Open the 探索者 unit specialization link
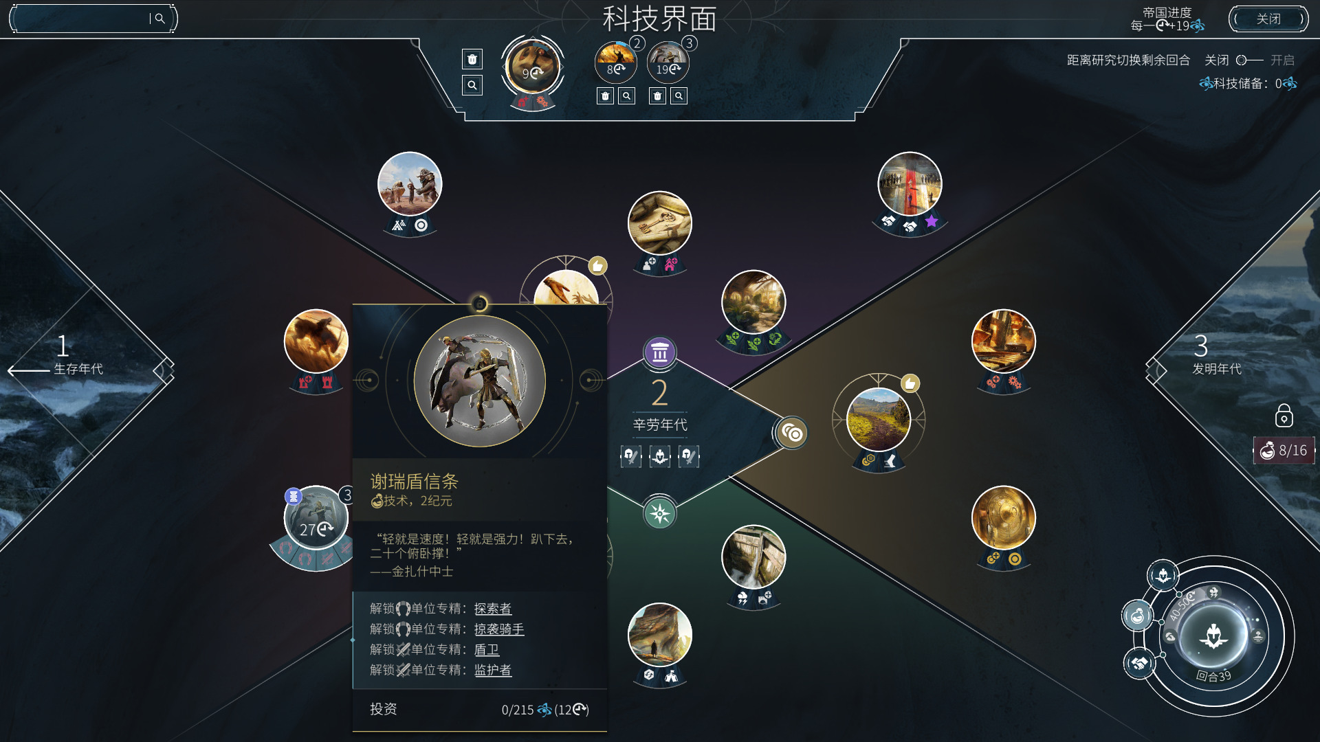The height and width of the screenshot is (742, 1320). click(493, 609)
